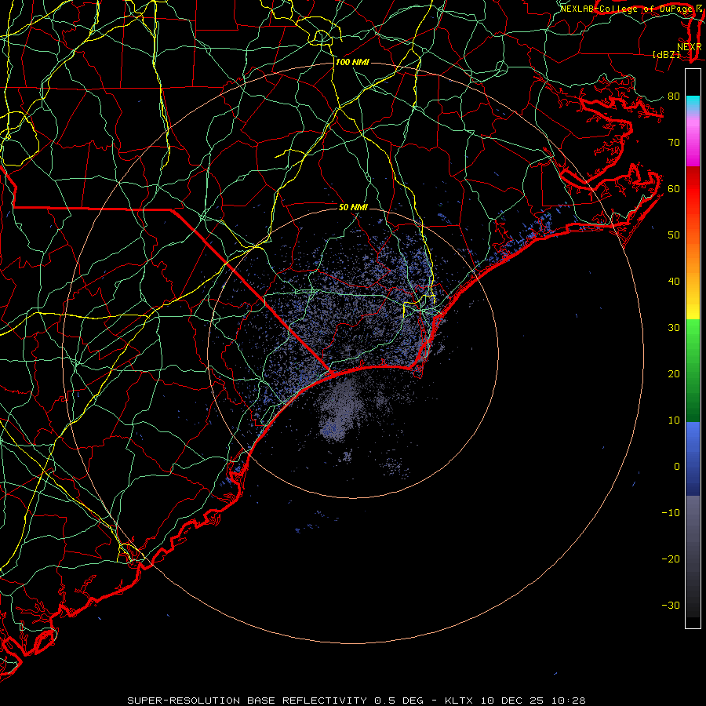Click the gray band of the dBZ color bar
The image size is (706, 706).
[x=693, y=556]
